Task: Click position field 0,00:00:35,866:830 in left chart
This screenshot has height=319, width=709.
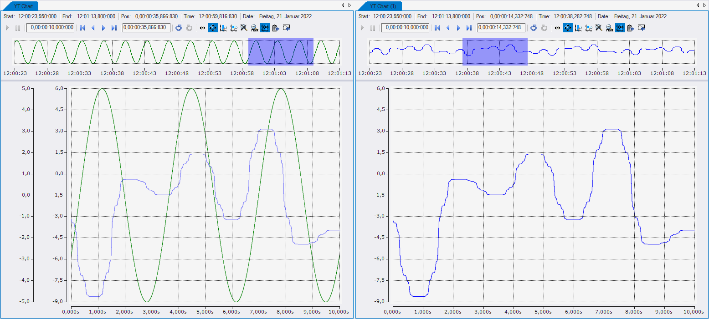Action: point(146,28)
